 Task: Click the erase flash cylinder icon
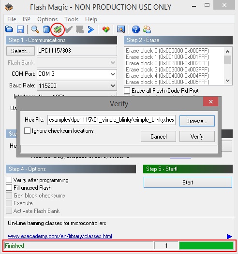(46, 29)
